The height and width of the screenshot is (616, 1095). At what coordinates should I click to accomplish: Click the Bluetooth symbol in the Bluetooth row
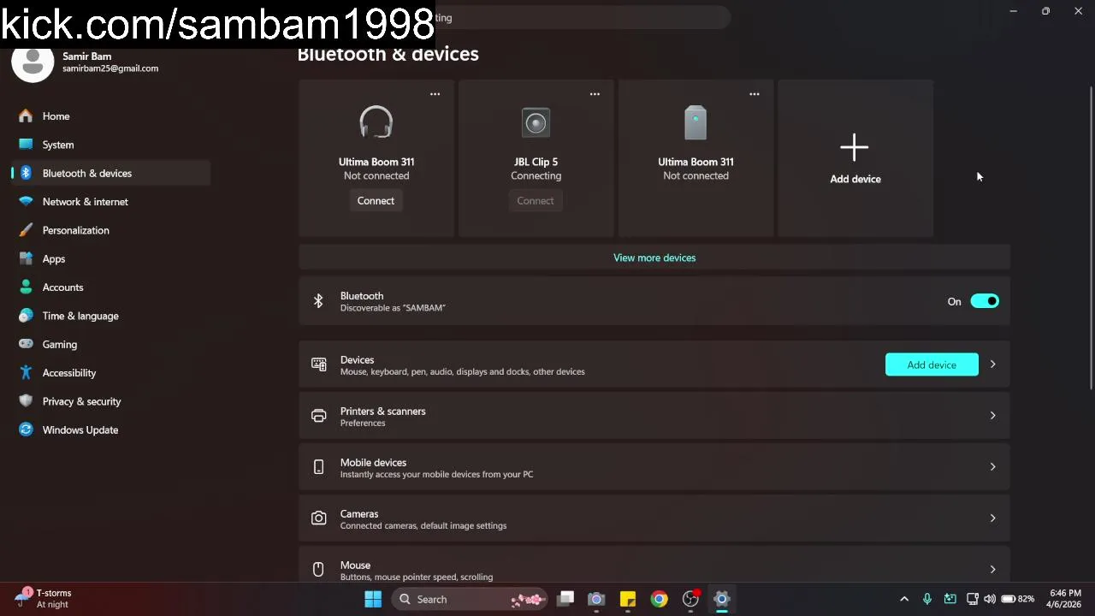click(x=318, y=301)
